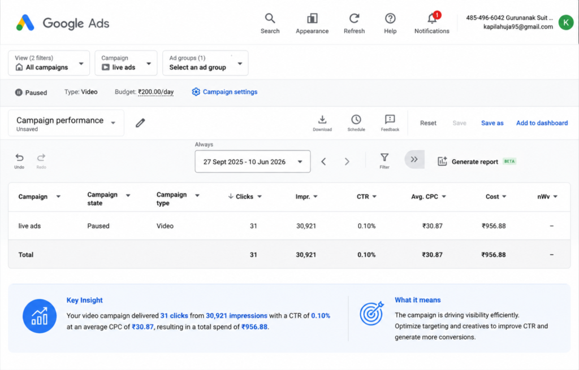Screen dimensions: 579x370
Task: Click the greyed Save button
Action: [x=459, y=123]
